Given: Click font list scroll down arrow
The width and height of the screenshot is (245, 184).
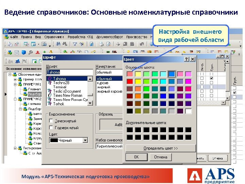Looking at the screenshot, I should [90, 103].
